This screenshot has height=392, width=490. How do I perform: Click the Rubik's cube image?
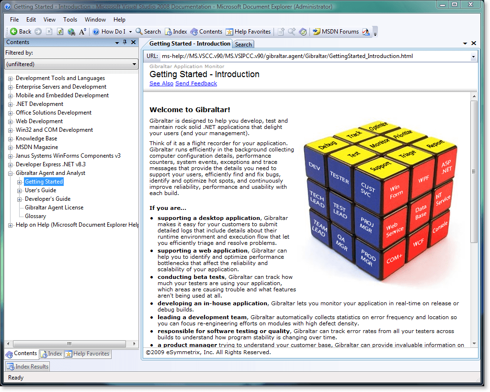pos(380,200)
